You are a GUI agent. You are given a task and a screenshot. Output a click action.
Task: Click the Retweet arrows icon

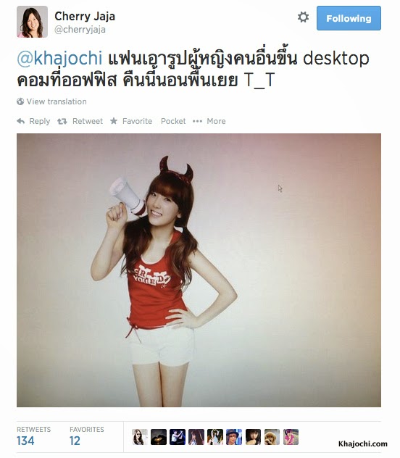62,121
